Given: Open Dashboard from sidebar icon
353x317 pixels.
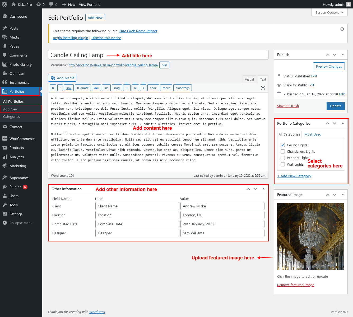Looking at the screenshot, I should point(5,16).
